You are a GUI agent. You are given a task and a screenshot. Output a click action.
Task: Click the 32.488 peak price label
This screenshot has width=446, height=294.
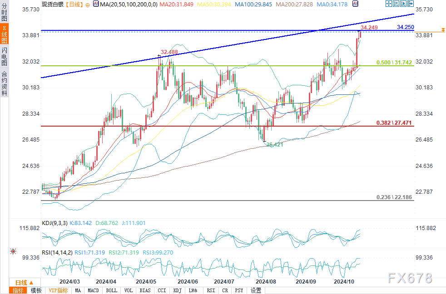coord(169,52)
